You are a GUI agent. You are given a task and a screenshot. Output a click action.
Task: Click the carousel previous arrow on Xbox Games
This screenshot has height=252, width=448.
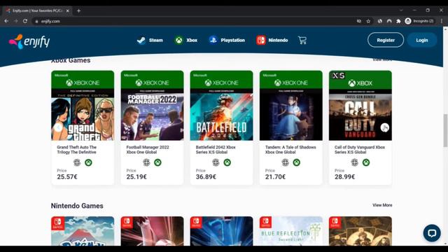pos(58,127)
